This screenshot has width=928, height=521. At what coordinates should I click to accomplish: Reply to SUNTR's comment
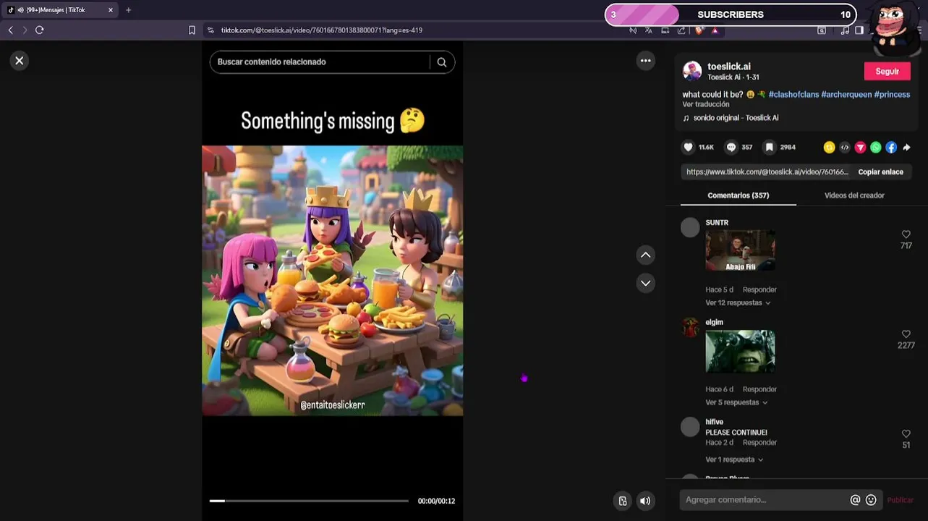click(759, 289)
